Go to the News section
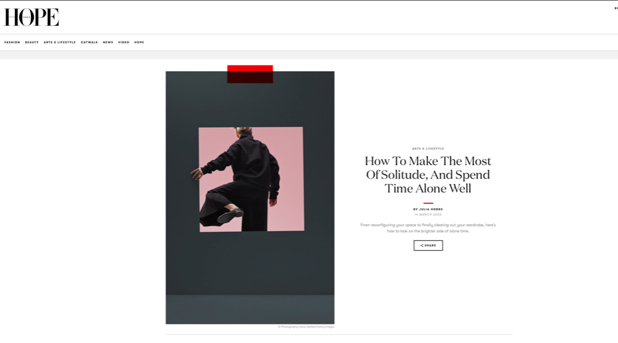This screenshot has width=618, height=343. [108, 42]
